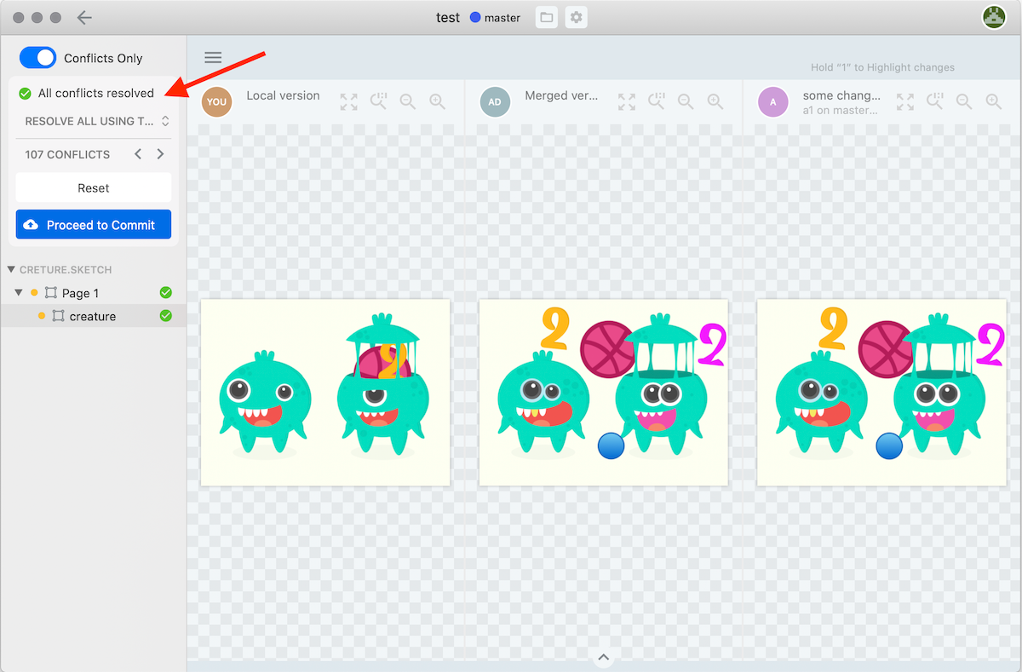Go to next conflict arrow
Screen dimensions: 1022x672
[x=160, y=154]
